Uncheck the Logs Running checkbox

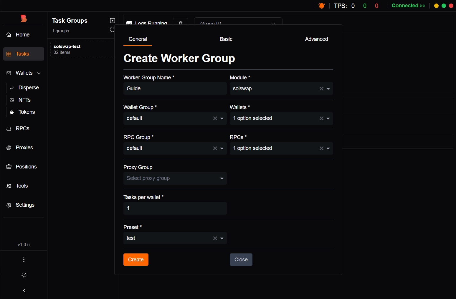coord(129,23)
